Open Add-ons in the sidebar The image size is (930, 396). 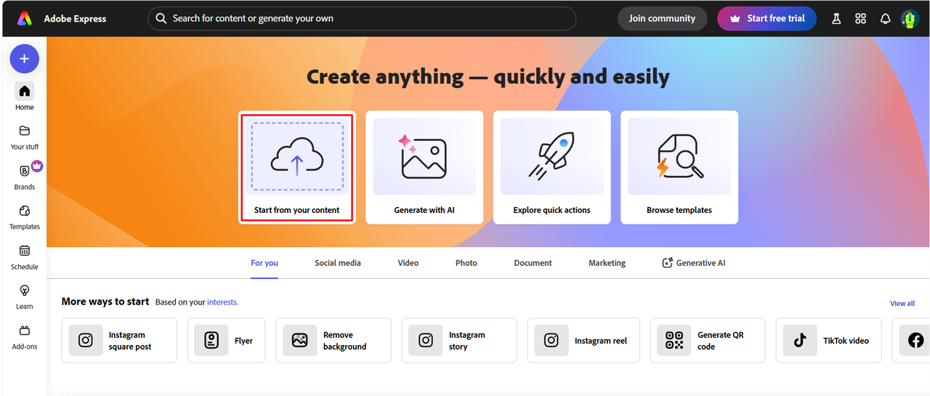pyautogui.click(x=25, y=336)
